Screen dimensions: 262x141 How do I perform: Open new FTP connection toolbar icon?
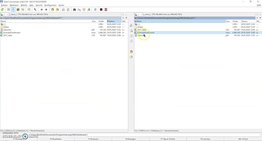click(x=68, y=10)
